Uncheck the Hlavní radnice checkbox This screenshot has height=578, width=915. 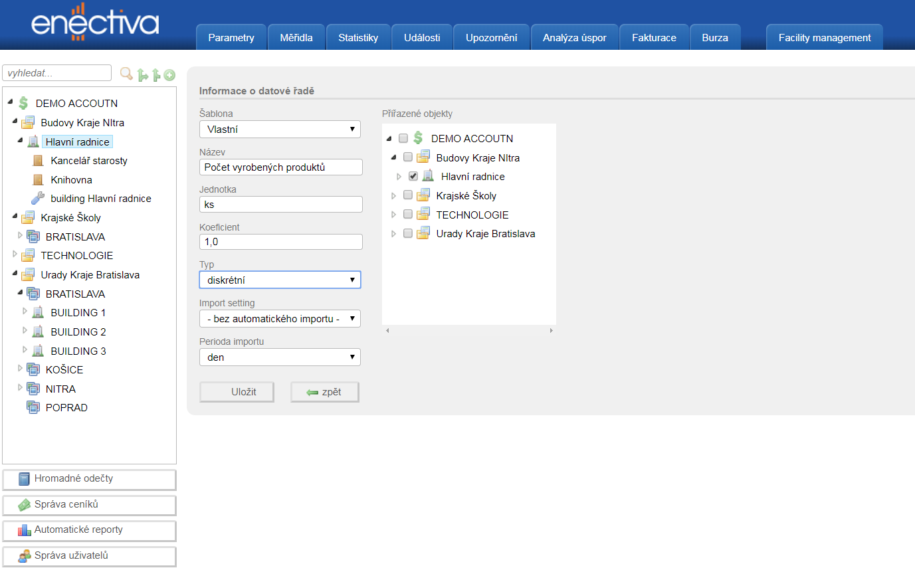click(413, 176)
